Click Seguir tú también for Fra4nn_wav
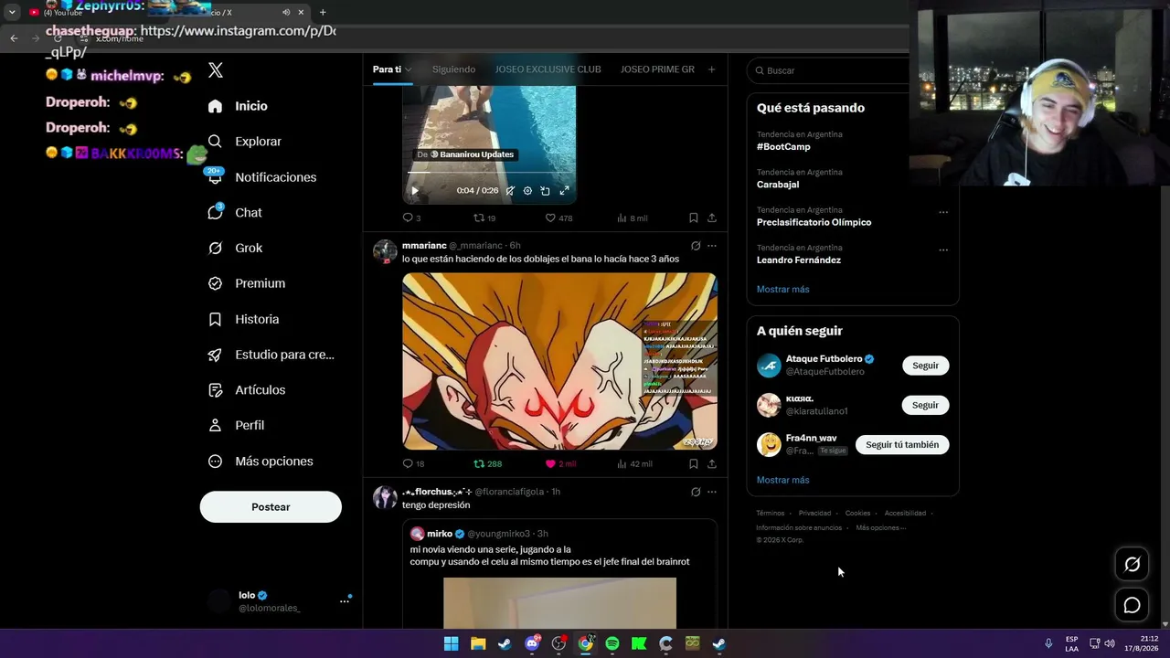 click(902, 445)
